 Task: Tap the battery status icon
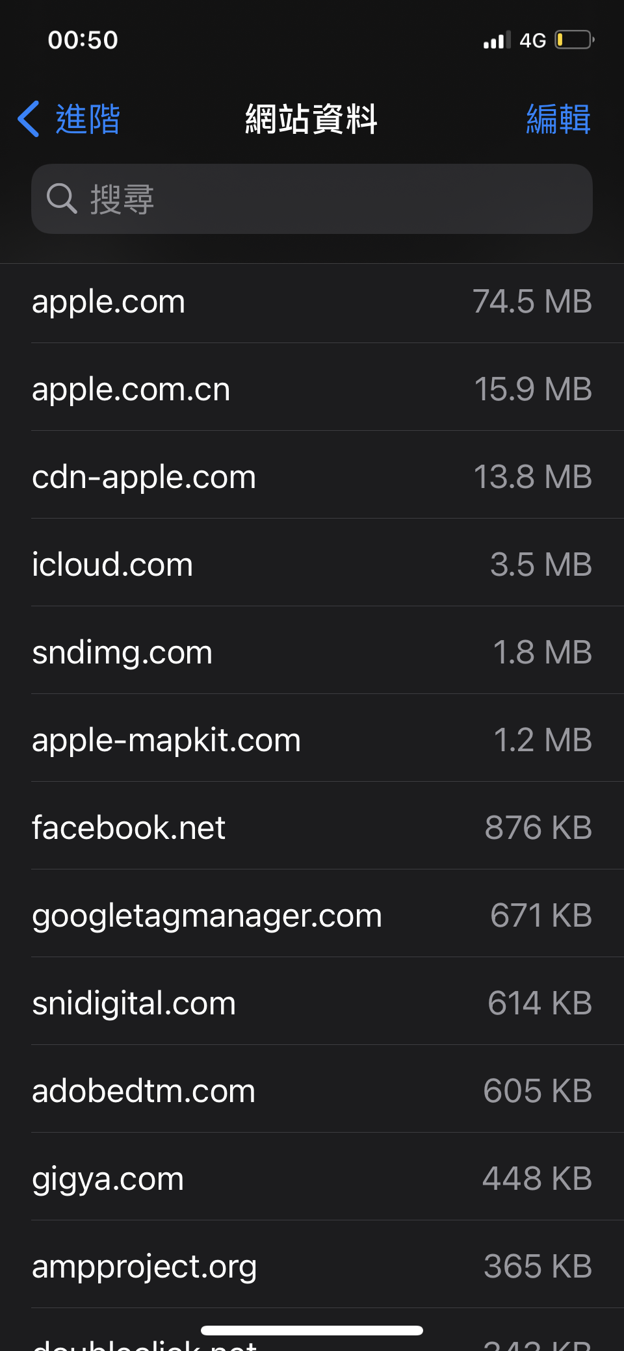pyautogui.click(x=575, y=40)
